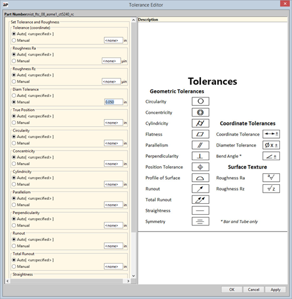
Task: Click the Parallelism symbol icon
Action: [x=200, y=145]
